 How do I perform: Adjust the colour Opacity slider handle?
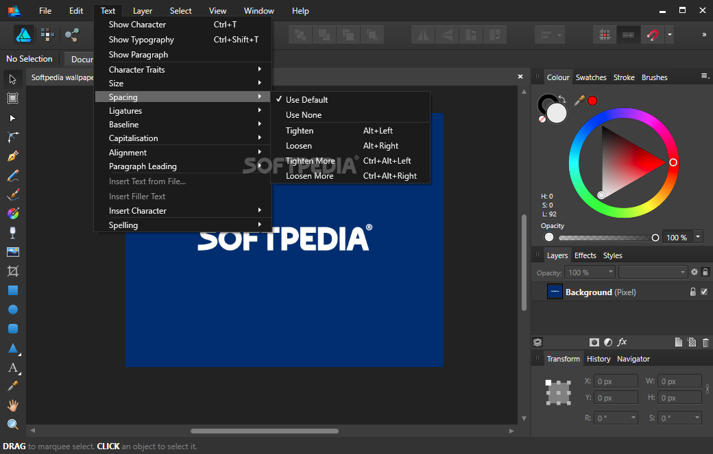point(655,238)
